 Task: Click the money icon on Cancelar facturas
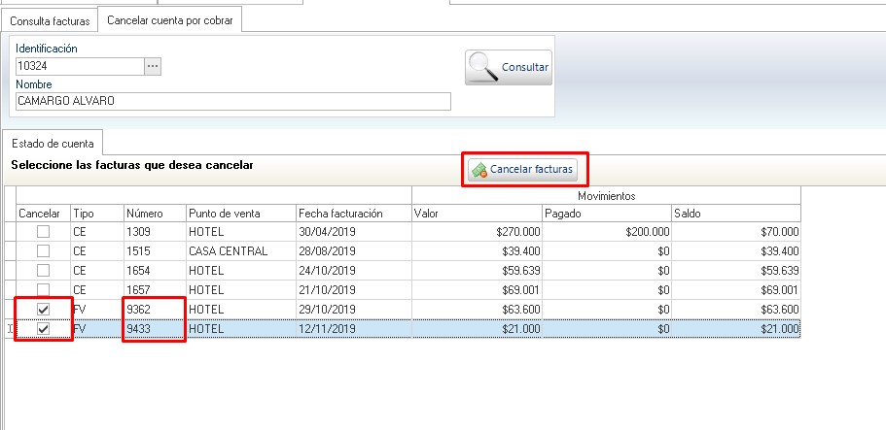pos(478,170)
